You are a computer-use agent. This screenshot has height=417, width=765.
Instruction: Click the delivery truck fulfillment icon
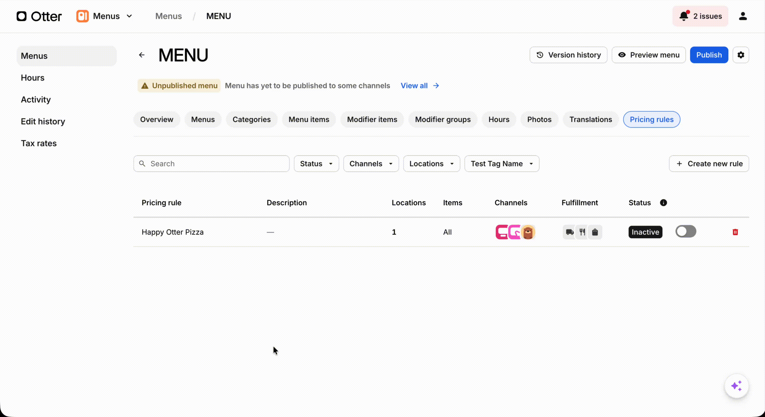tap(569, 232)
